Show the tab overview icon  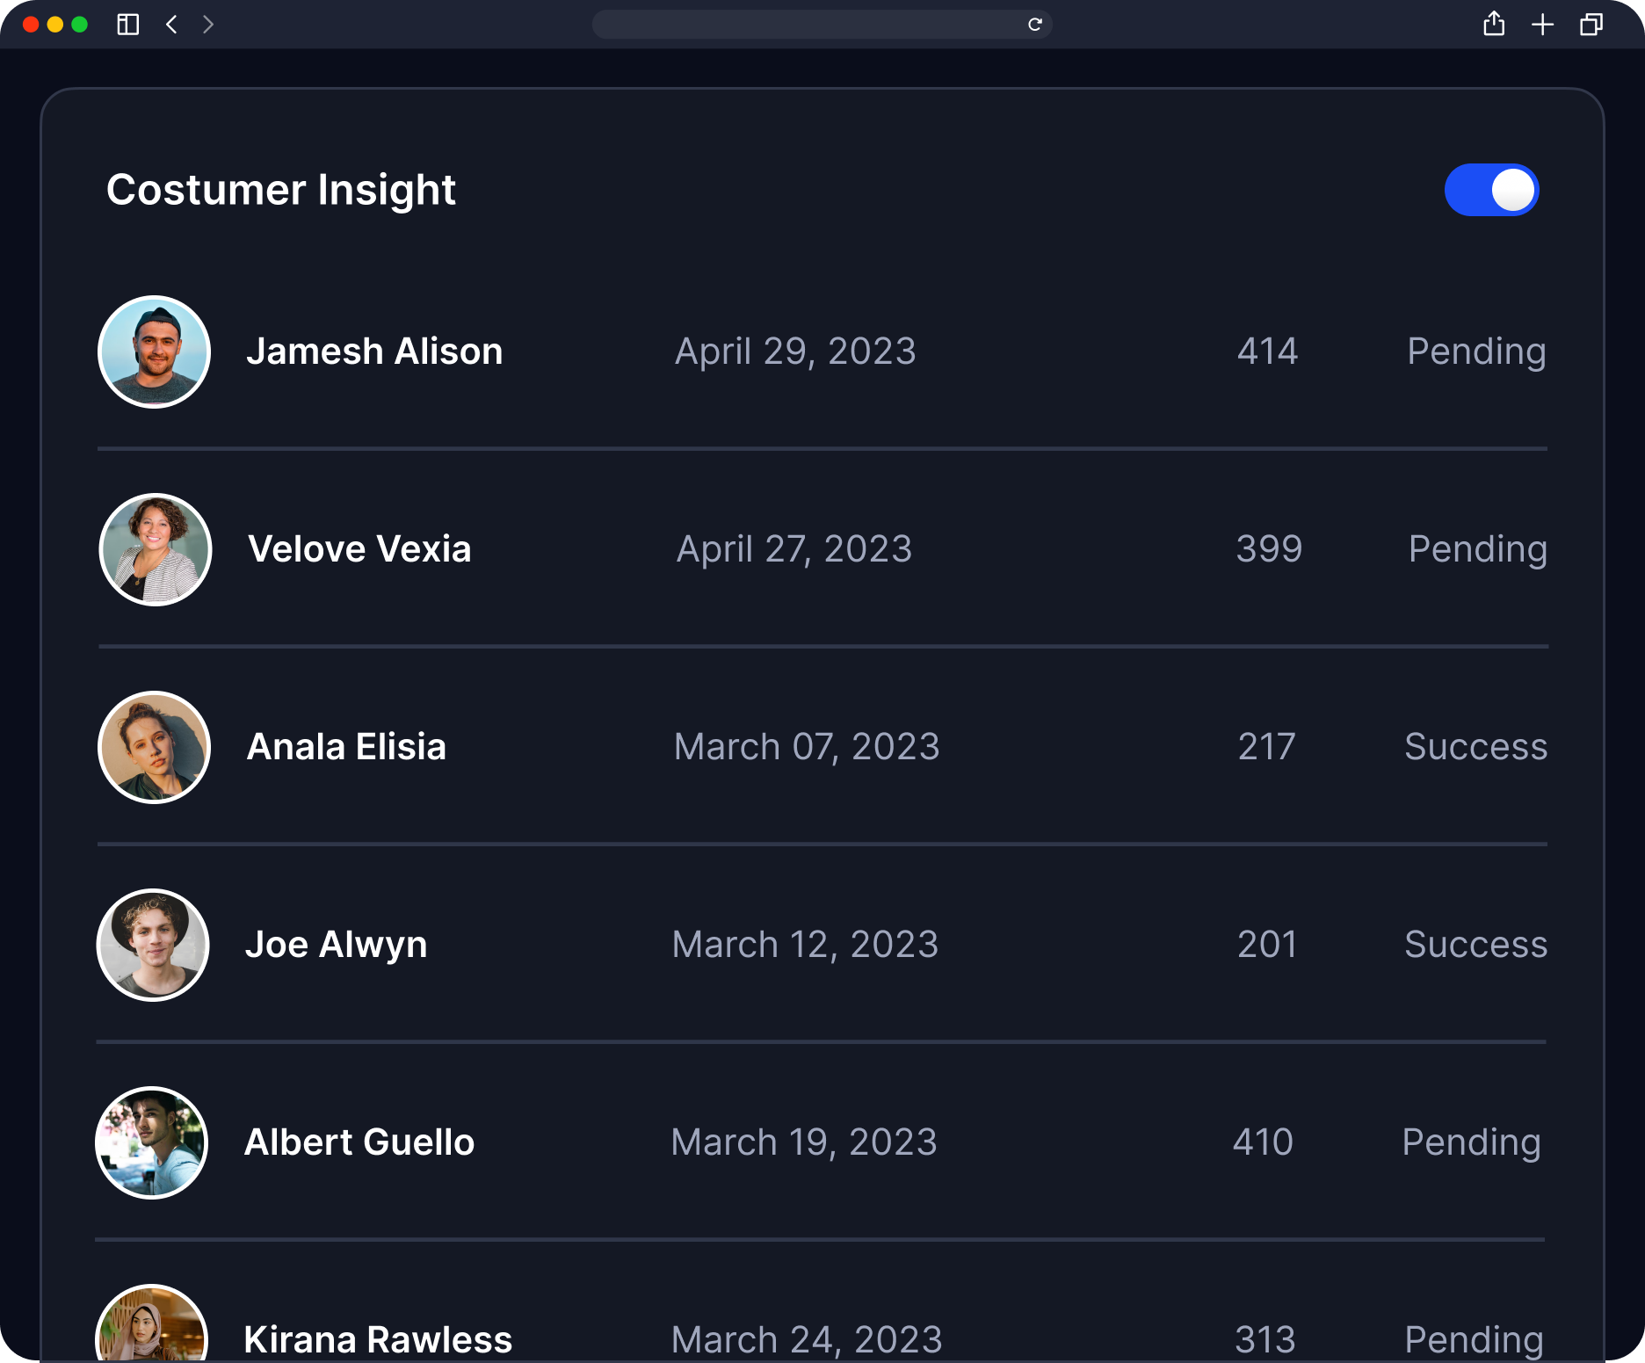(1591, 25)
